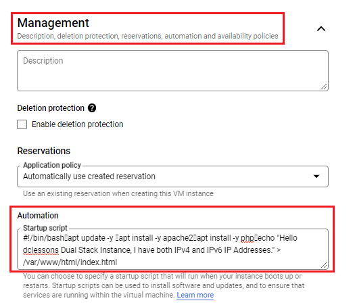
Task: Place cursor at /var/www/html/index.html line
Action: click(x=70, y=262)
